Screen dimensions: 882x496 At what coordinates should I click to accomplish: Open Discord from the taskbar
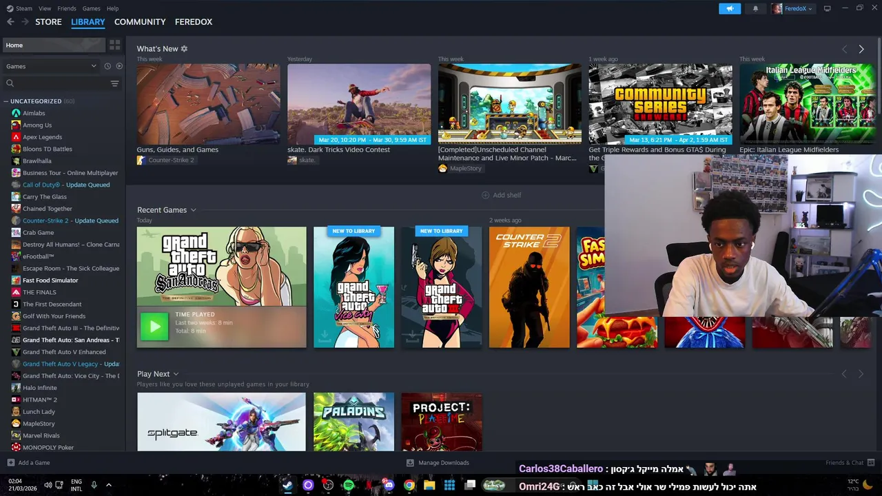tap(389, 485)
